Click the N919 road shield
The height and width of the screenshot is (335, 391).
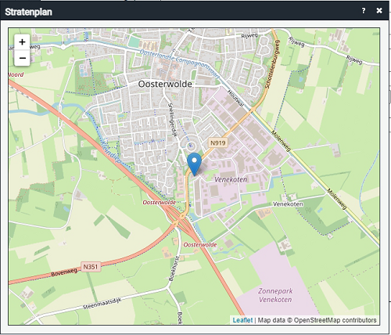(x=217, y=142)
